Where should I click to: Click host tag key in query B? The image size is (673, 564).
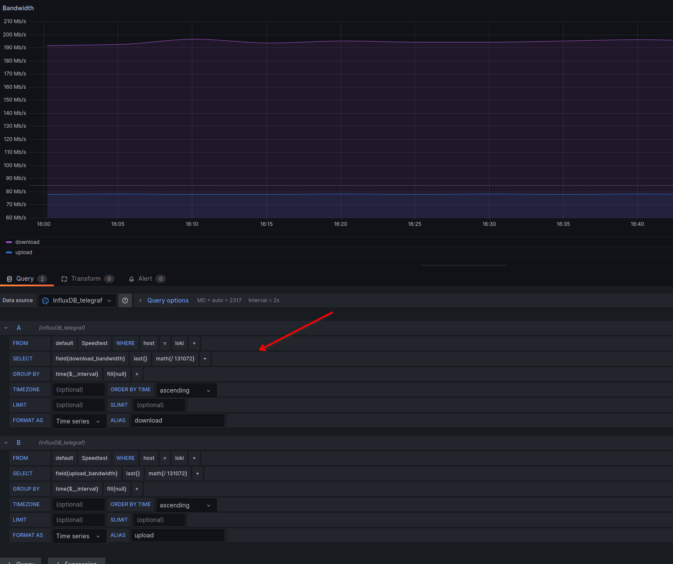pyautogui.click(x=149, y=458)
